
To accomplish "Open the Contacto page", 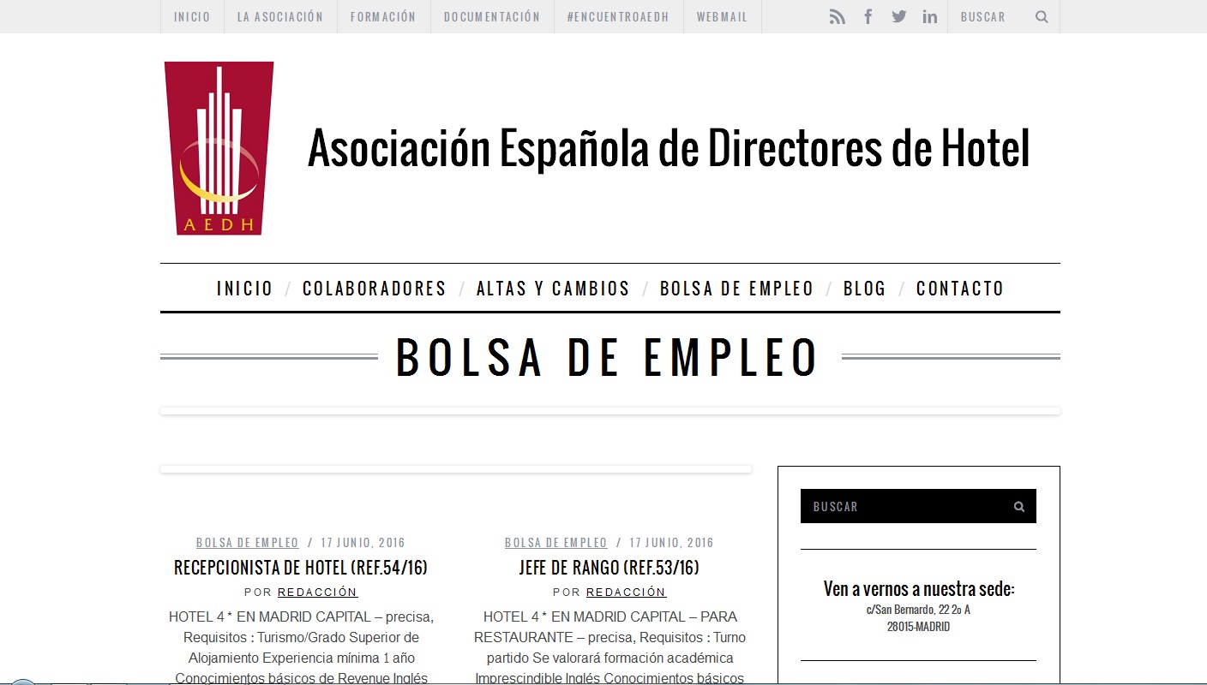I will point(959,289).
